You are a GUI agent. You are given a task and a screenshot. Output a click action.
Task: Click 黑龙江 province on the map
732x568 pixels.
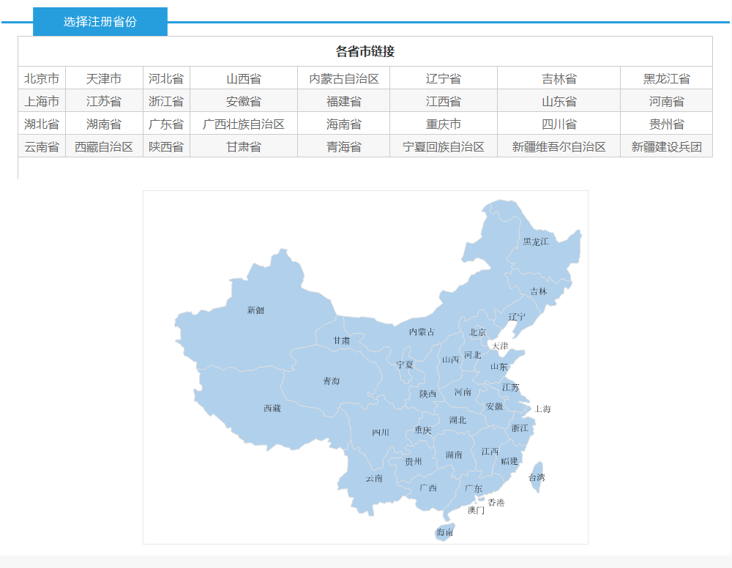[535, 242]
